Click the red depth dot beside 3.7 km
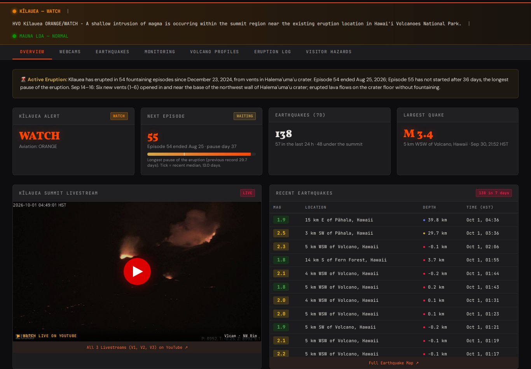The image size is (531, 369). click(424, 260)
